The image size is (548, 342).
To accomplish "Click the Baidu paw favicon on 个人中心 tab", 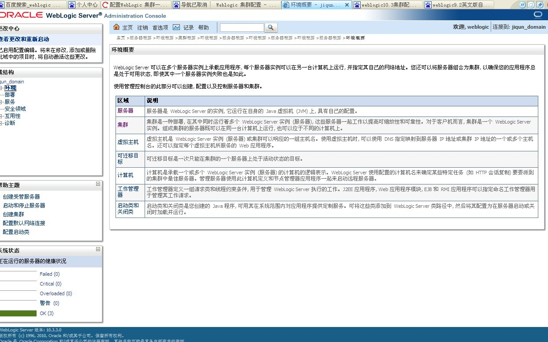I will click(73, 5).
